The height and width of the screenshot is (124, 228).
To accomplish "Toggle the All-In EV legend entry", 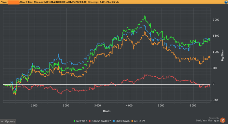I will click(138, 121).
